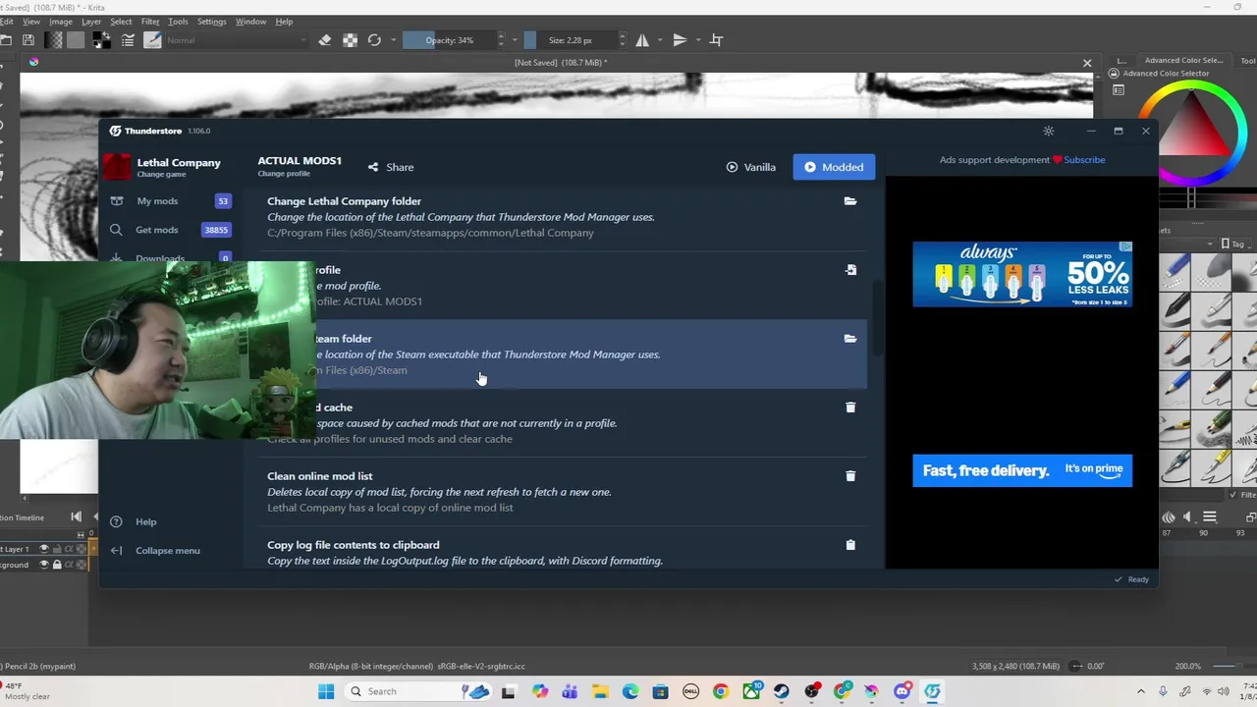Open Krita Window menu

[x=250, y=22]
